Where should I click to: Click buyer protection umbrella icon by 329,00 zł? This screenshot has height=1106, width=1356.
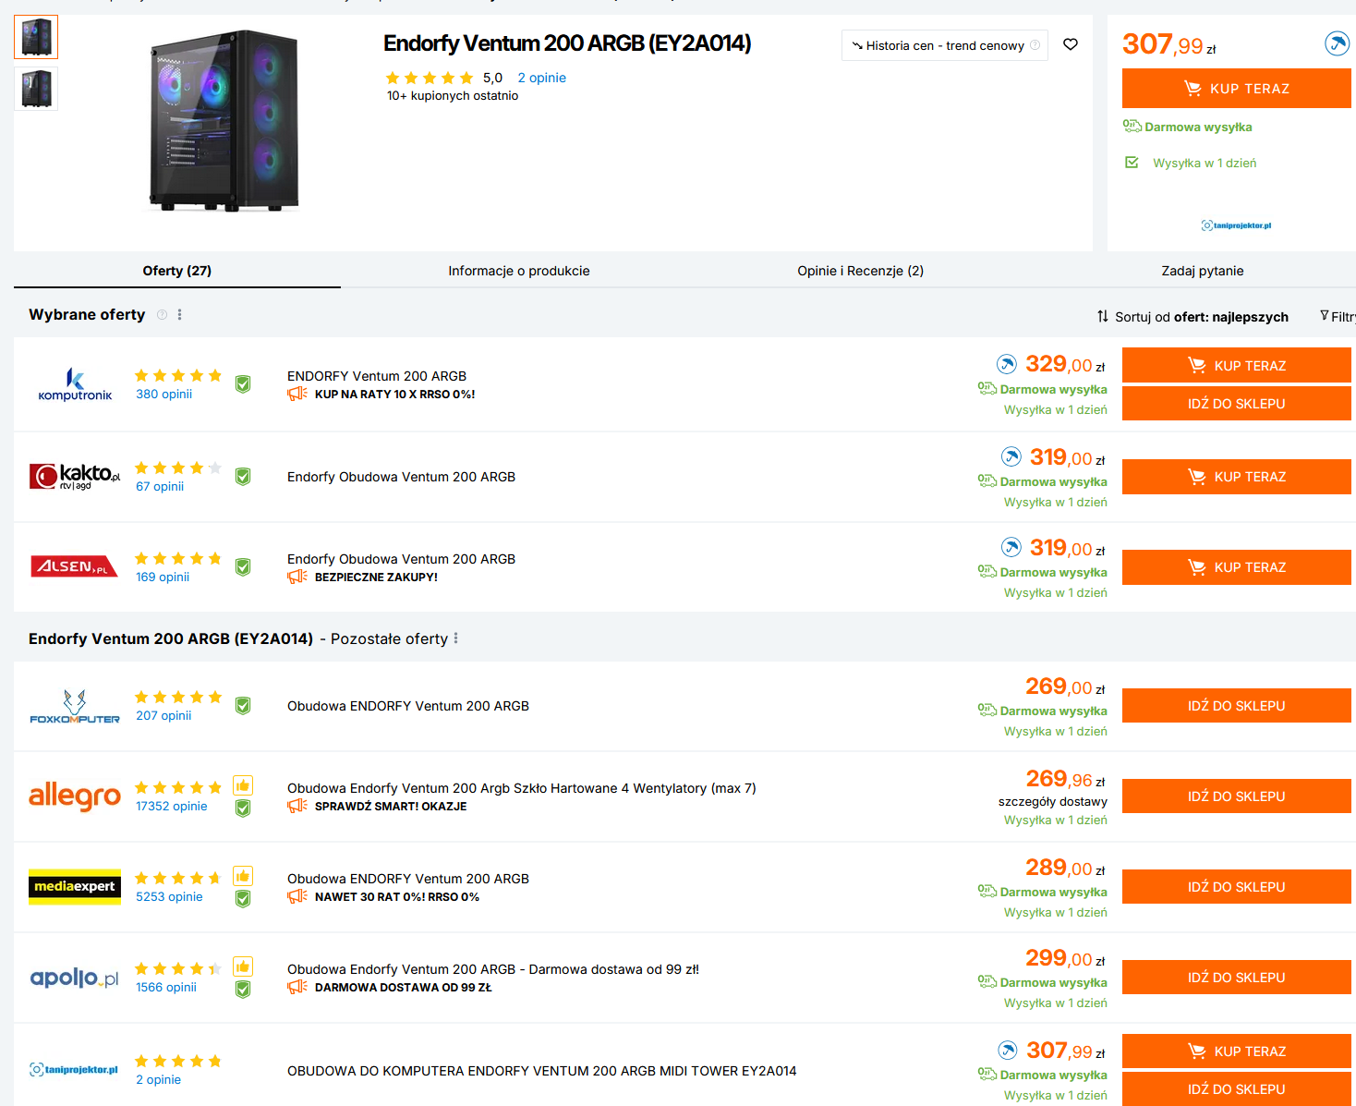(1007, 364)
